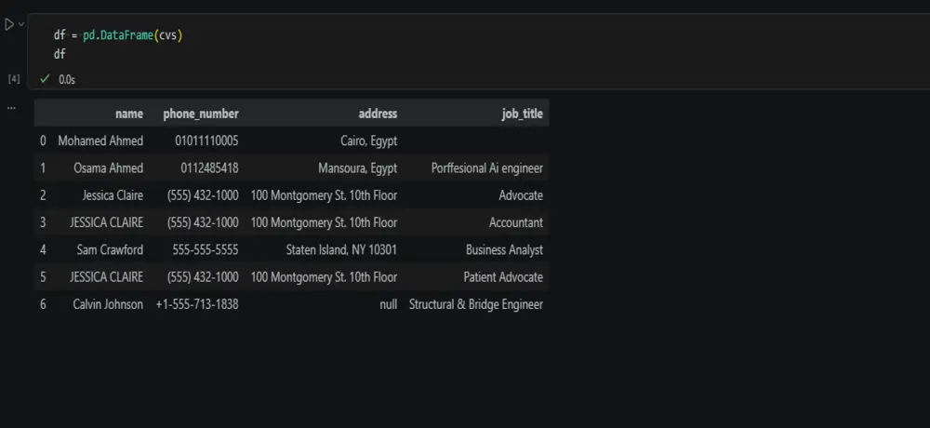The height and width of the screenshot is (428, 930).
Task: Click the '0.0s' execution time label
Action: point(67,79)
